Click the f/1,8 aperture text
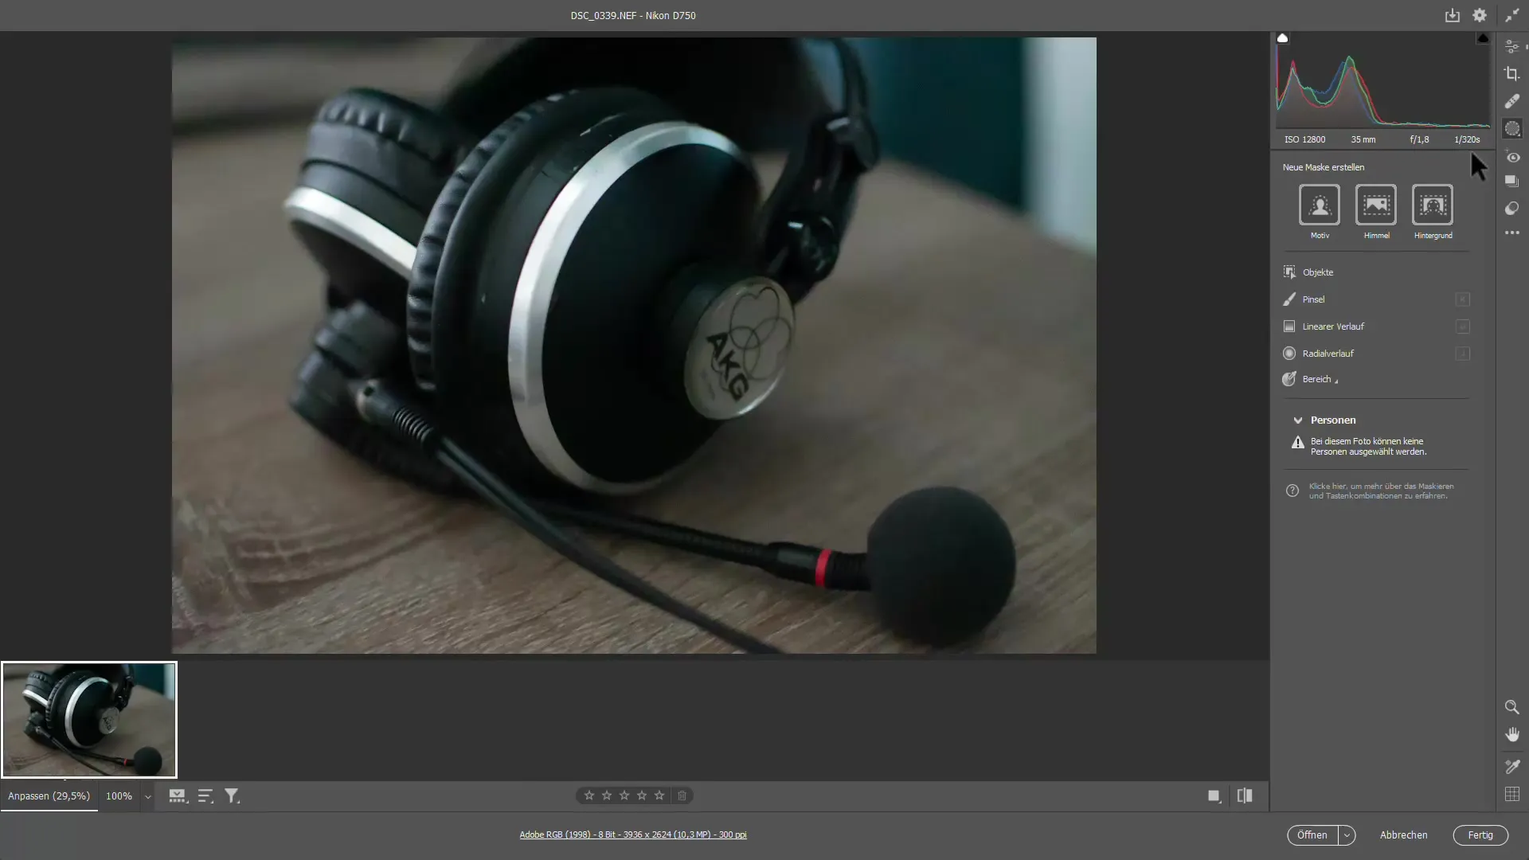This screenshot has width=1529, height=860. pyautogui.click(x=1419, y=139)
